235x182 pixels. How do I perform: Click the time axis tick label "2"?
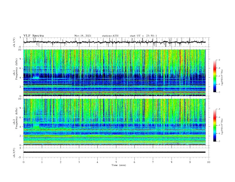(x=61, y=162)
